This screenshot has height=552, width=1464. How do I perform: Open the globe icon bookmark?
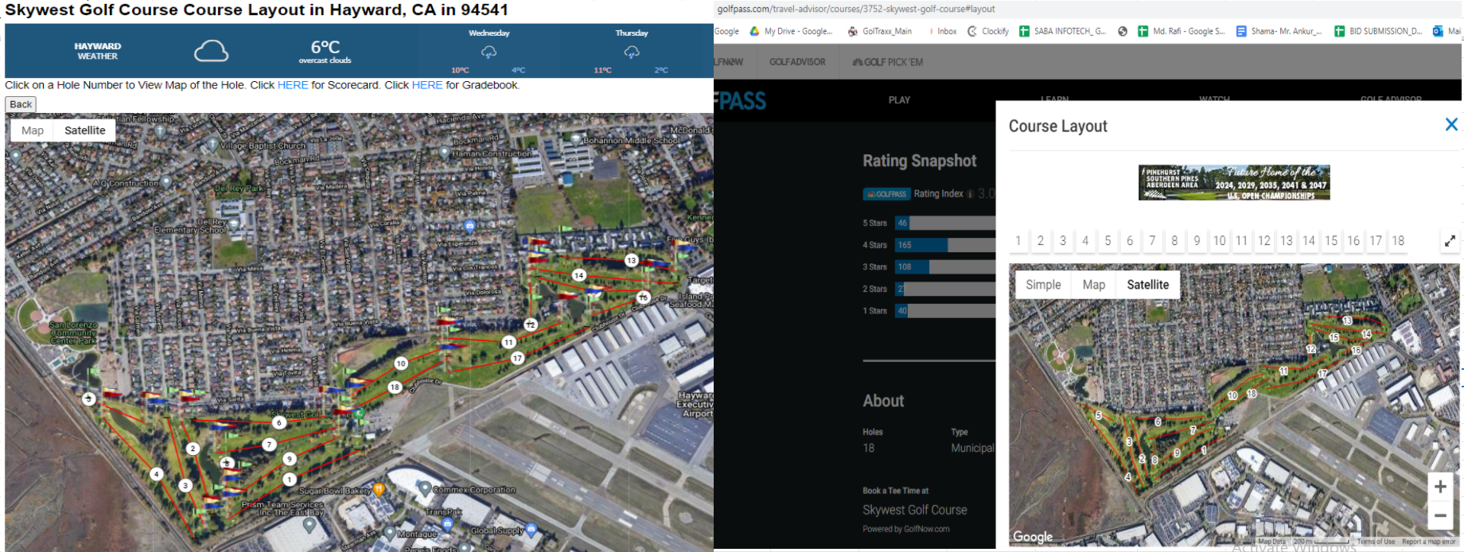(x=1123, y=31)
